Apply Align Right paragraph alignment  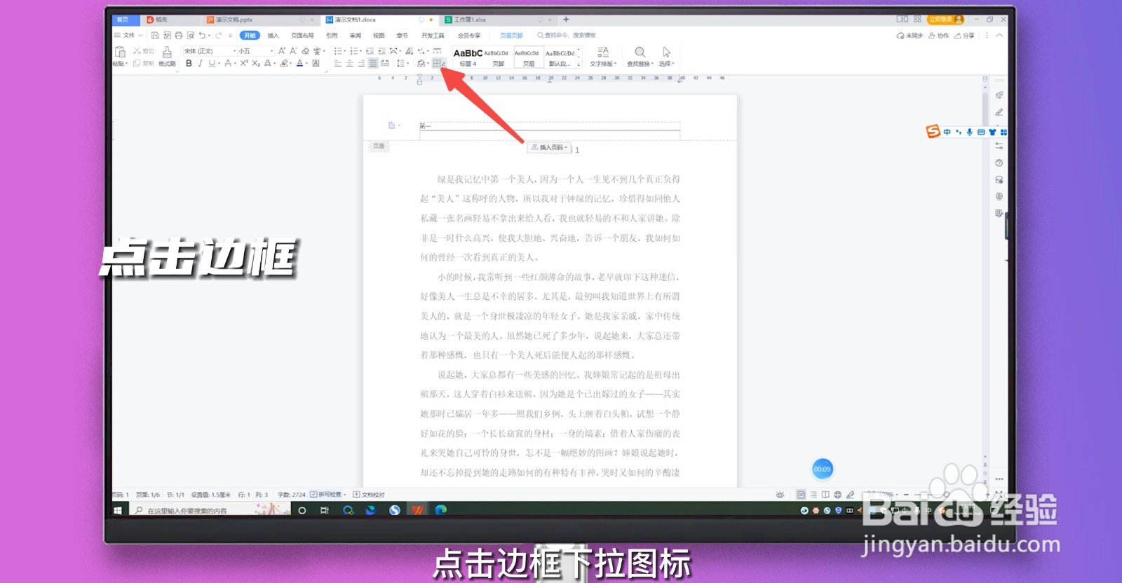point(361,63)
